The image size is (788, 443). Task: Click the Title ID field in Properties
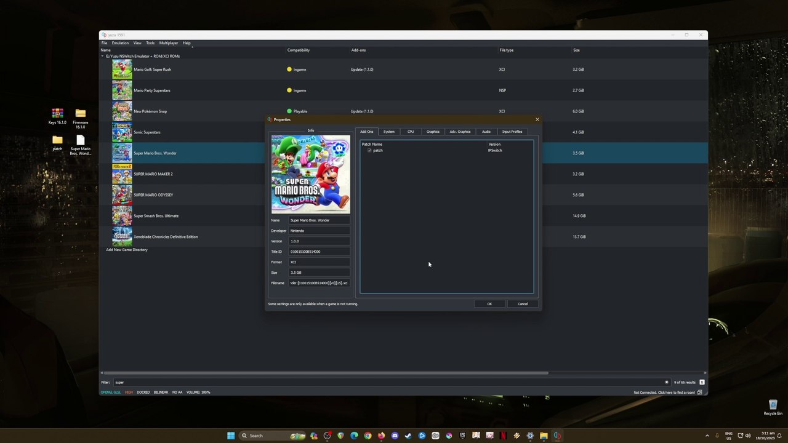320,252
